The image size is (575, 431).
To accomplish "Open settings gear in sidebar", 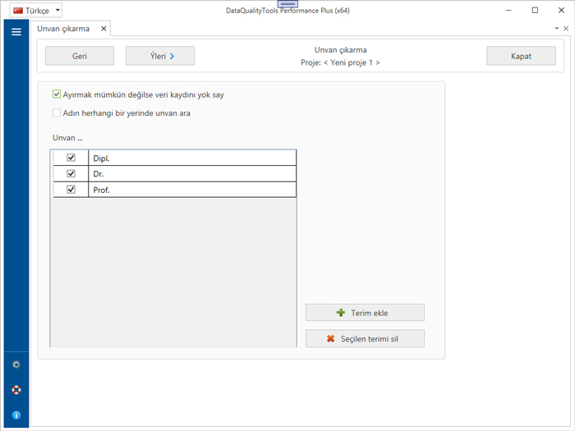I will [16, 365].
